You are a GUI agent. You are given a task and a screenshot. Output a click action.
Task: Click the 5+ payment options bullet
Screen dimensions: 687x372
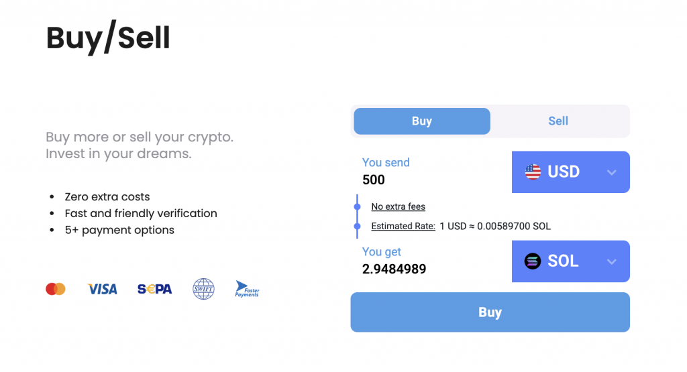119,230
